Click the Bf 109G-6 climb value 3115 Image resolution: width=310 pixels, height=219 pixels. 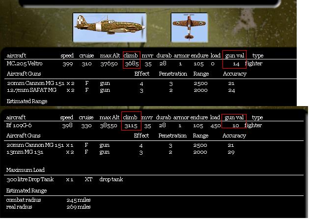[131, 126]
